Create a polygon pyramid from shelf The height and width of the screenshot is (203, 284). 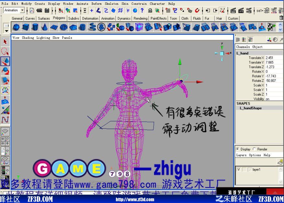(73, 27)
